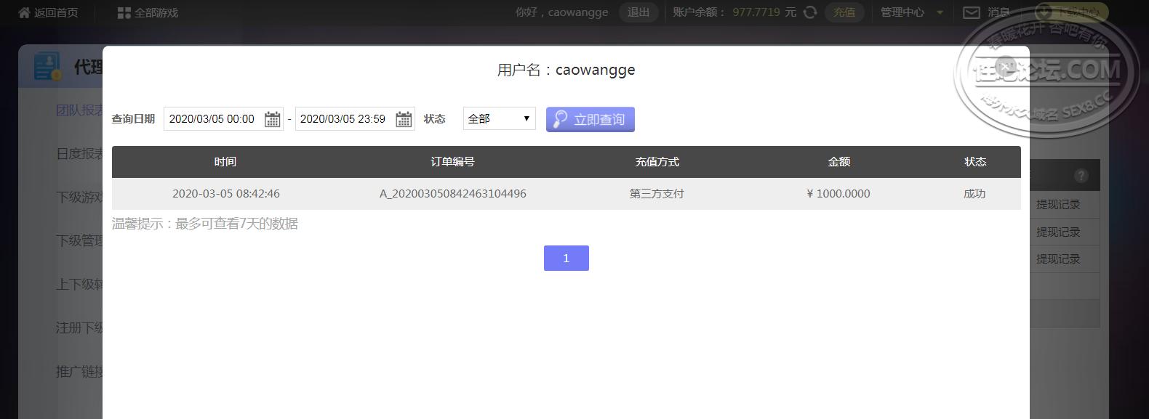Open the status dropdown showing 全部
The image size is (1149, 419).
[500, 118]
